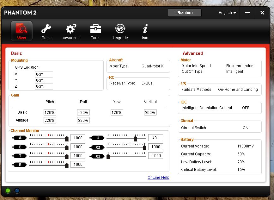Open the Tools toolbox section
The height and width of the screenshot is (200, 274).
95,32
